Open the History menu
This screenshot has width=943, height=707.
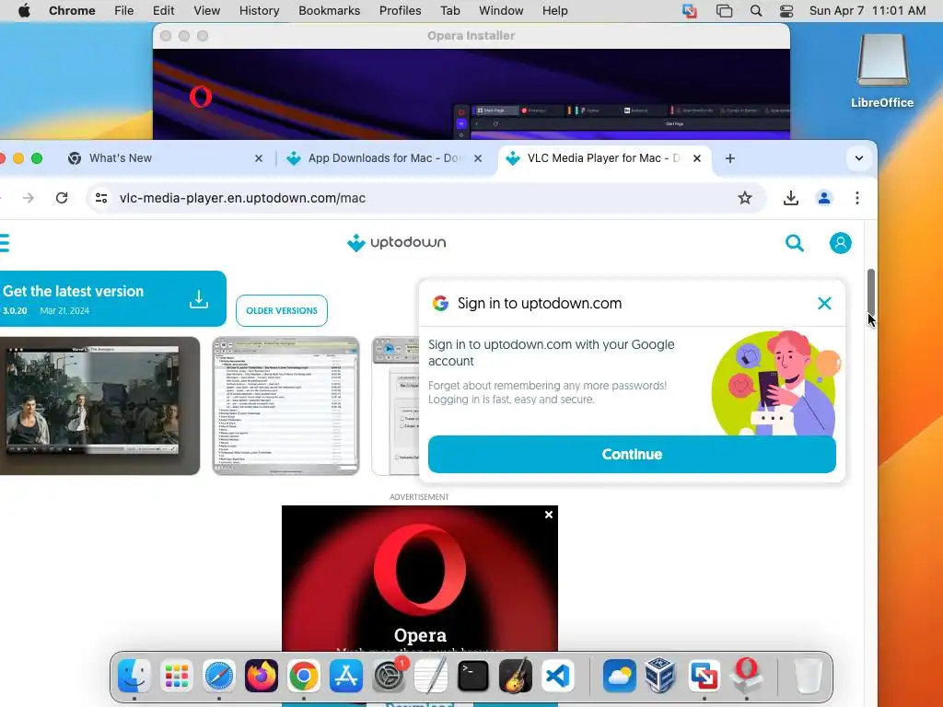tap(259, 11)
